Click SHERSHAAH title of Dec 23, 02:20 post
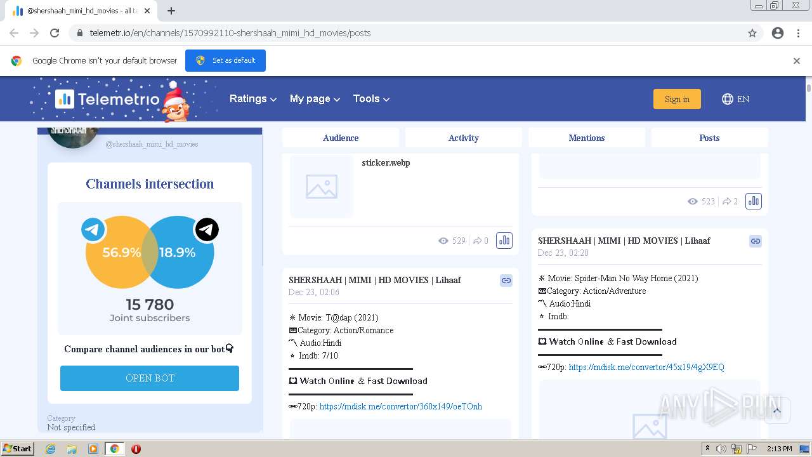 click(624, 241)
